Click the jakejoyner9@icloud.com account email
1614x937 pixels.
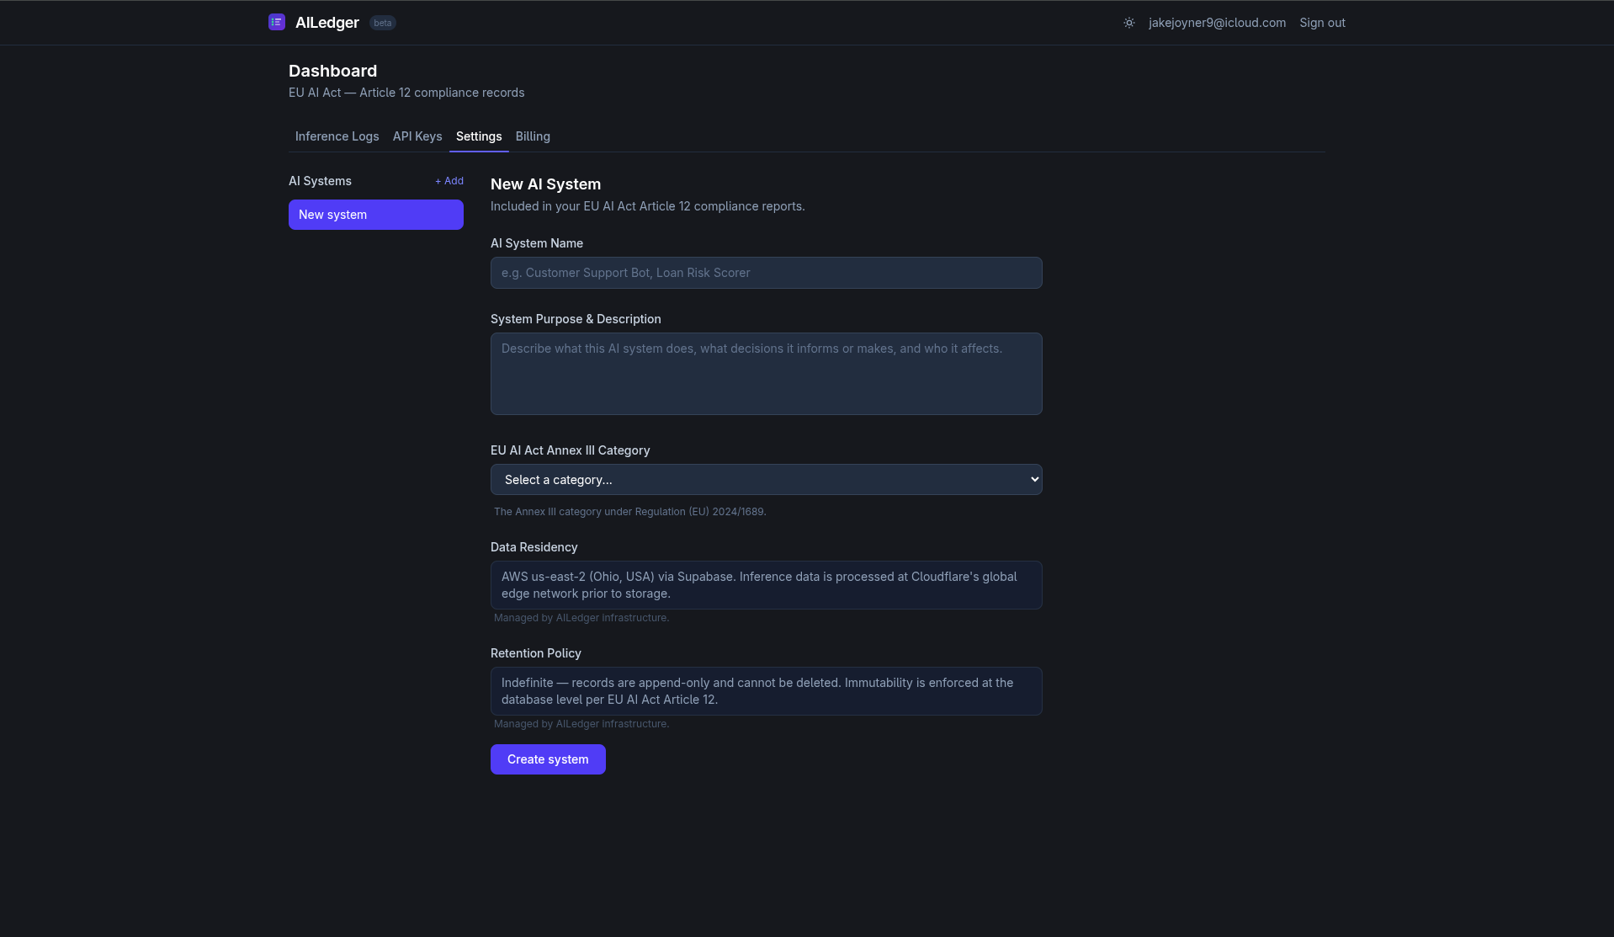tap(1217, 23)
